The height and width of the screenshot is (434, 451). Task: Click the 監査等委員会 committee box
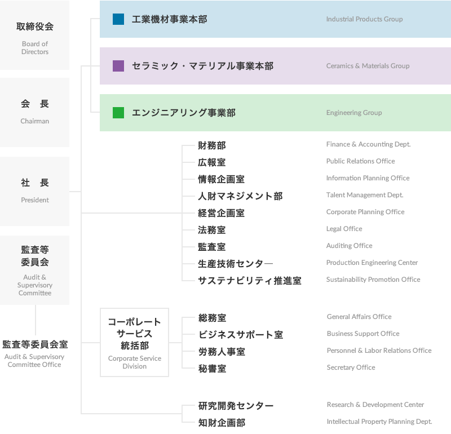[x=35, y=269]
